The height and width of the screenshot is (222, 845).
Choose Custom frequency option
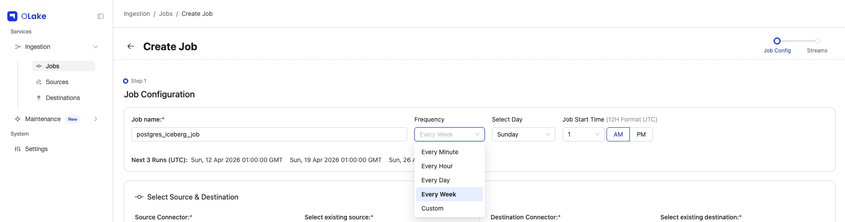click(450, 208)
